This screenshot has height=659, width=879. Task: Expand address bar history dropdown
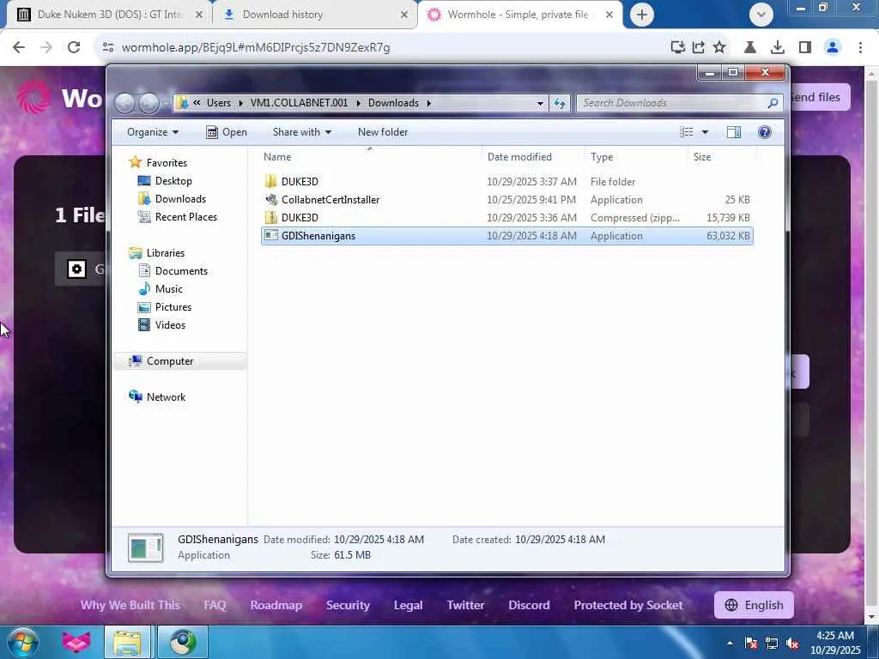(x=540, y=103)
